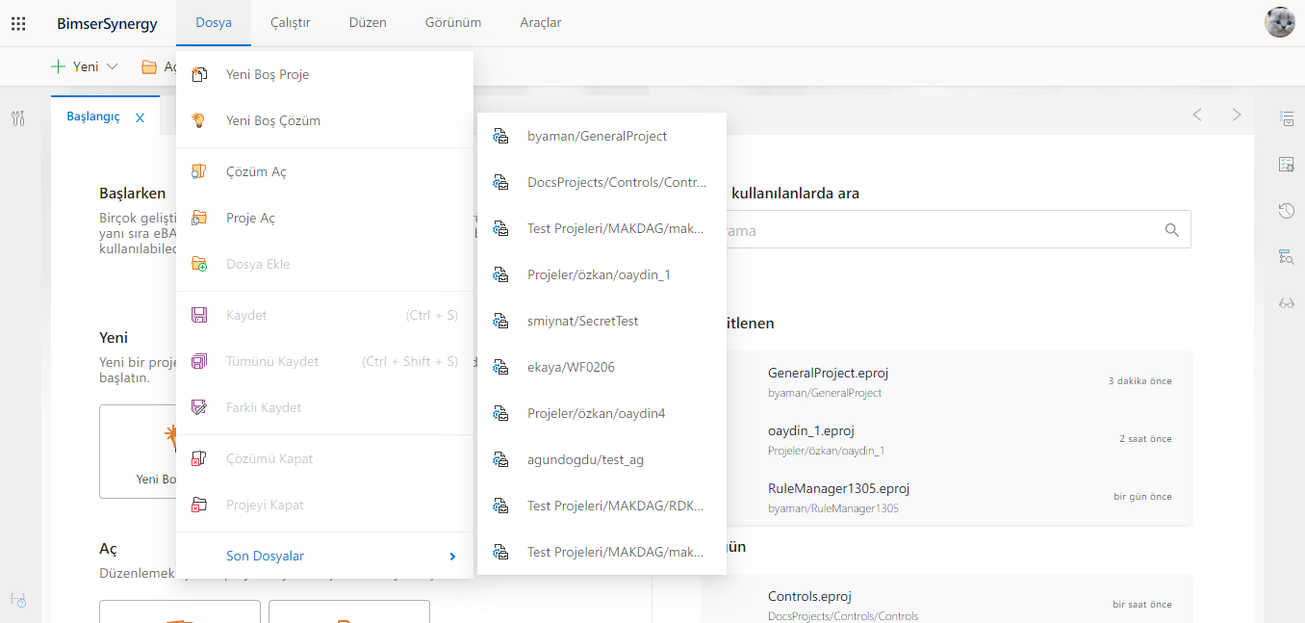The image size is (1305, 623).
Task: Choose Yeni Boş Çözüm from menu
Action: tap(272, 121)
